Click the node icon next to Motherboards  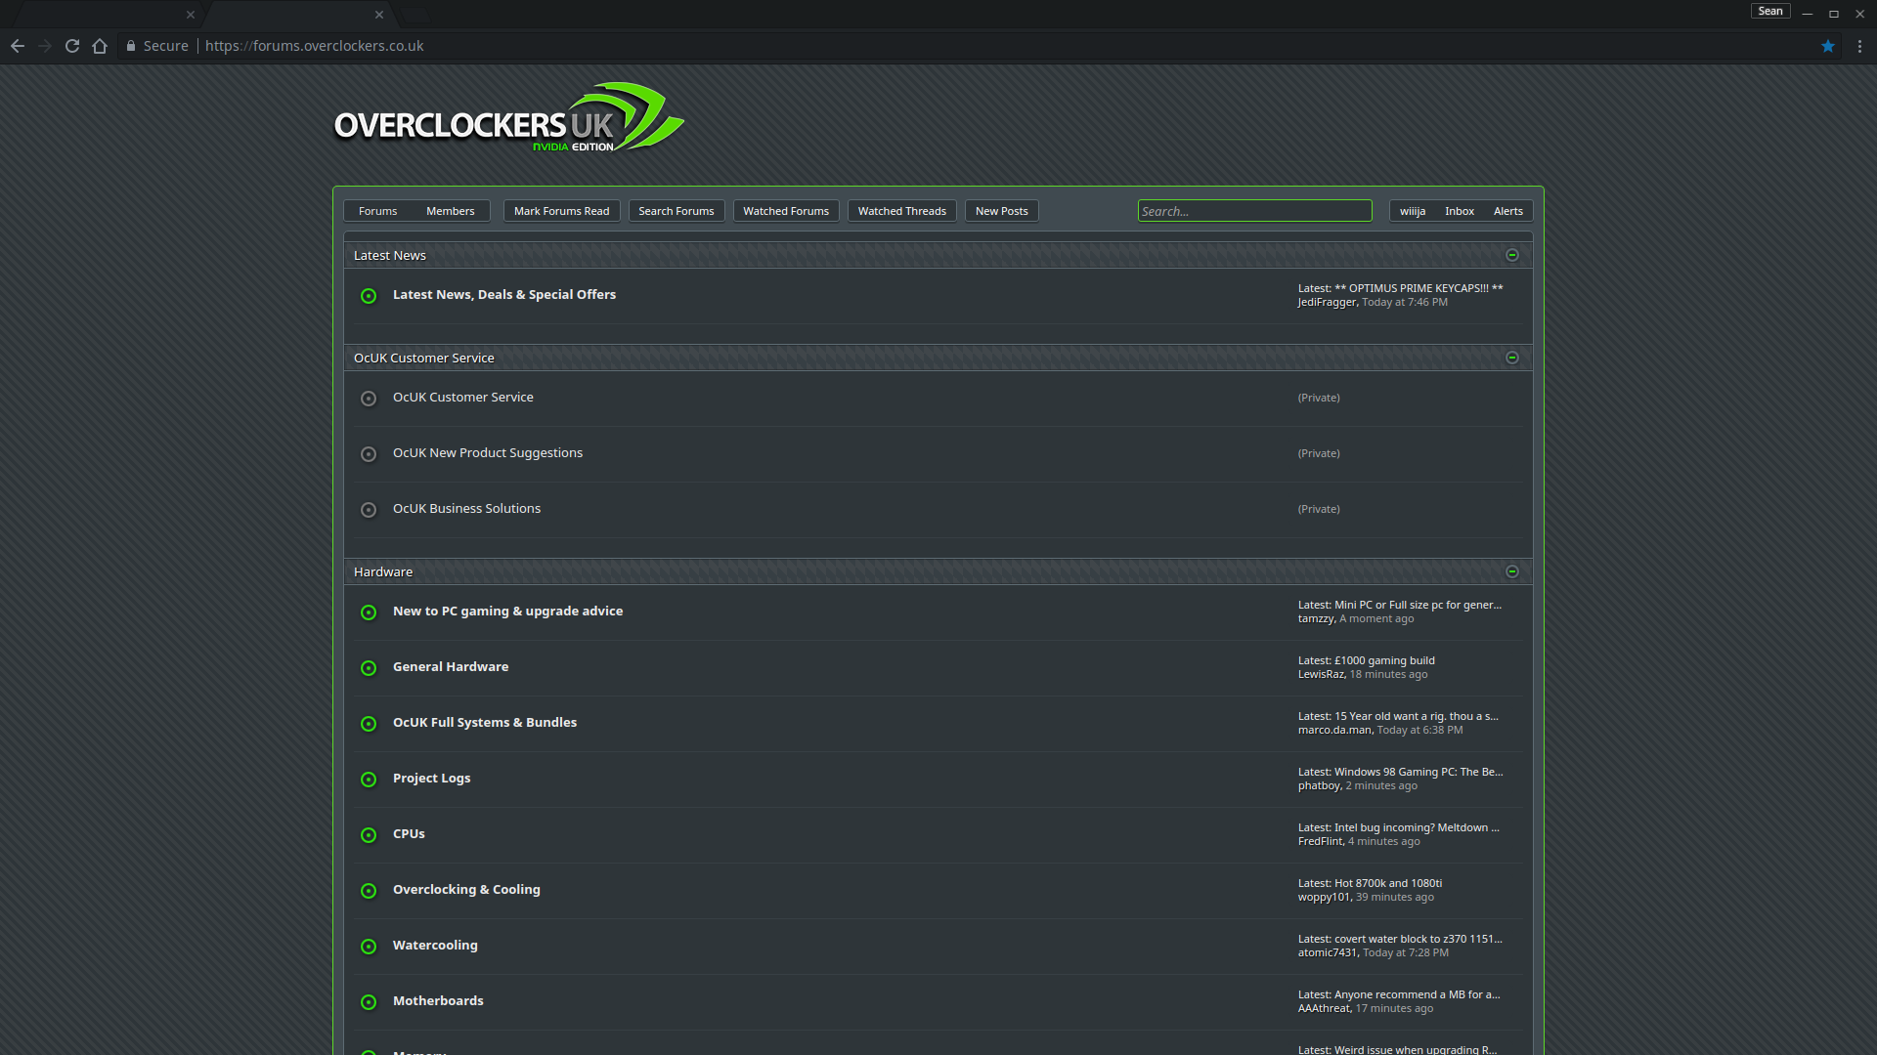369,1002
